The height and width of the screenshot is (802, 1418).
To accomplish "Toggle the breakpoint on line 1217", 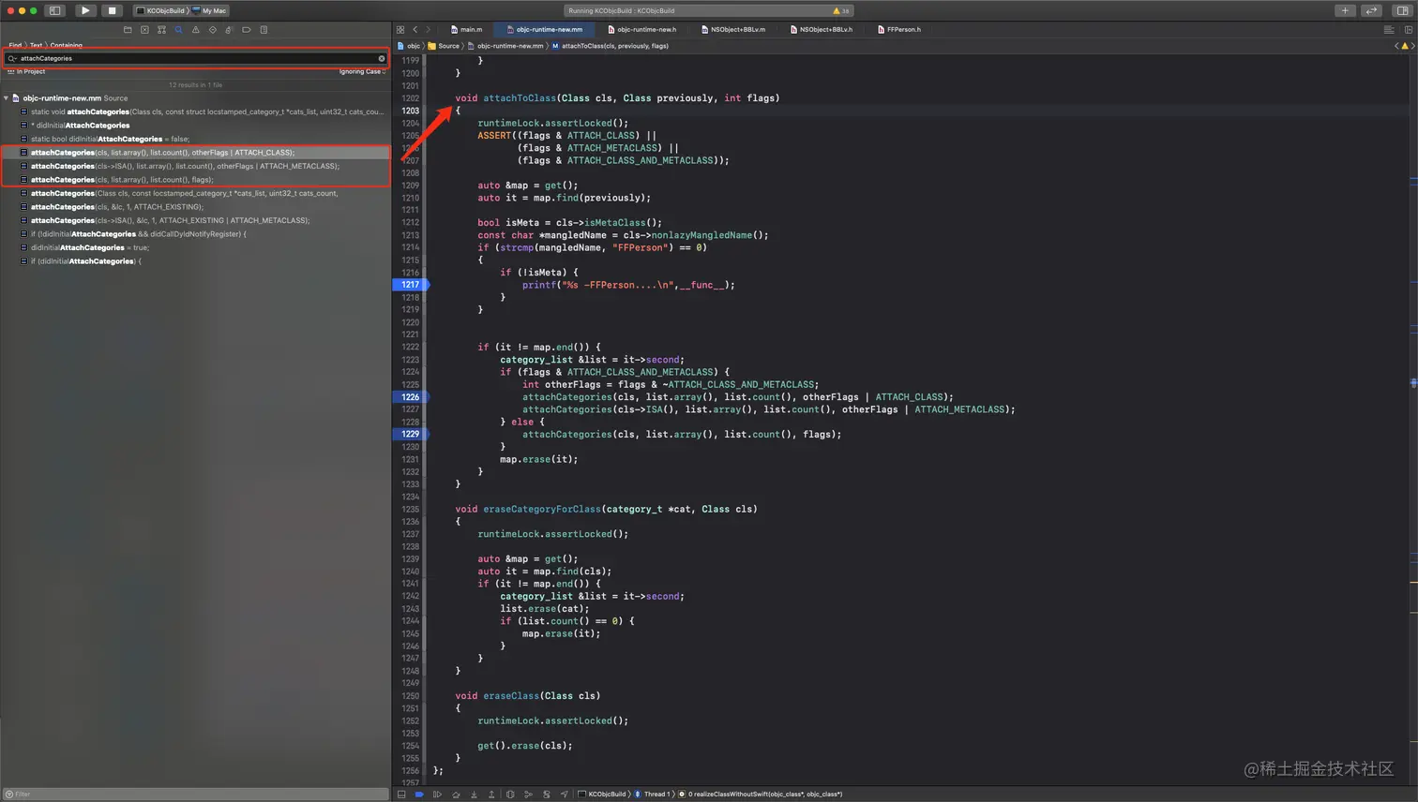I will pos(411,285).
